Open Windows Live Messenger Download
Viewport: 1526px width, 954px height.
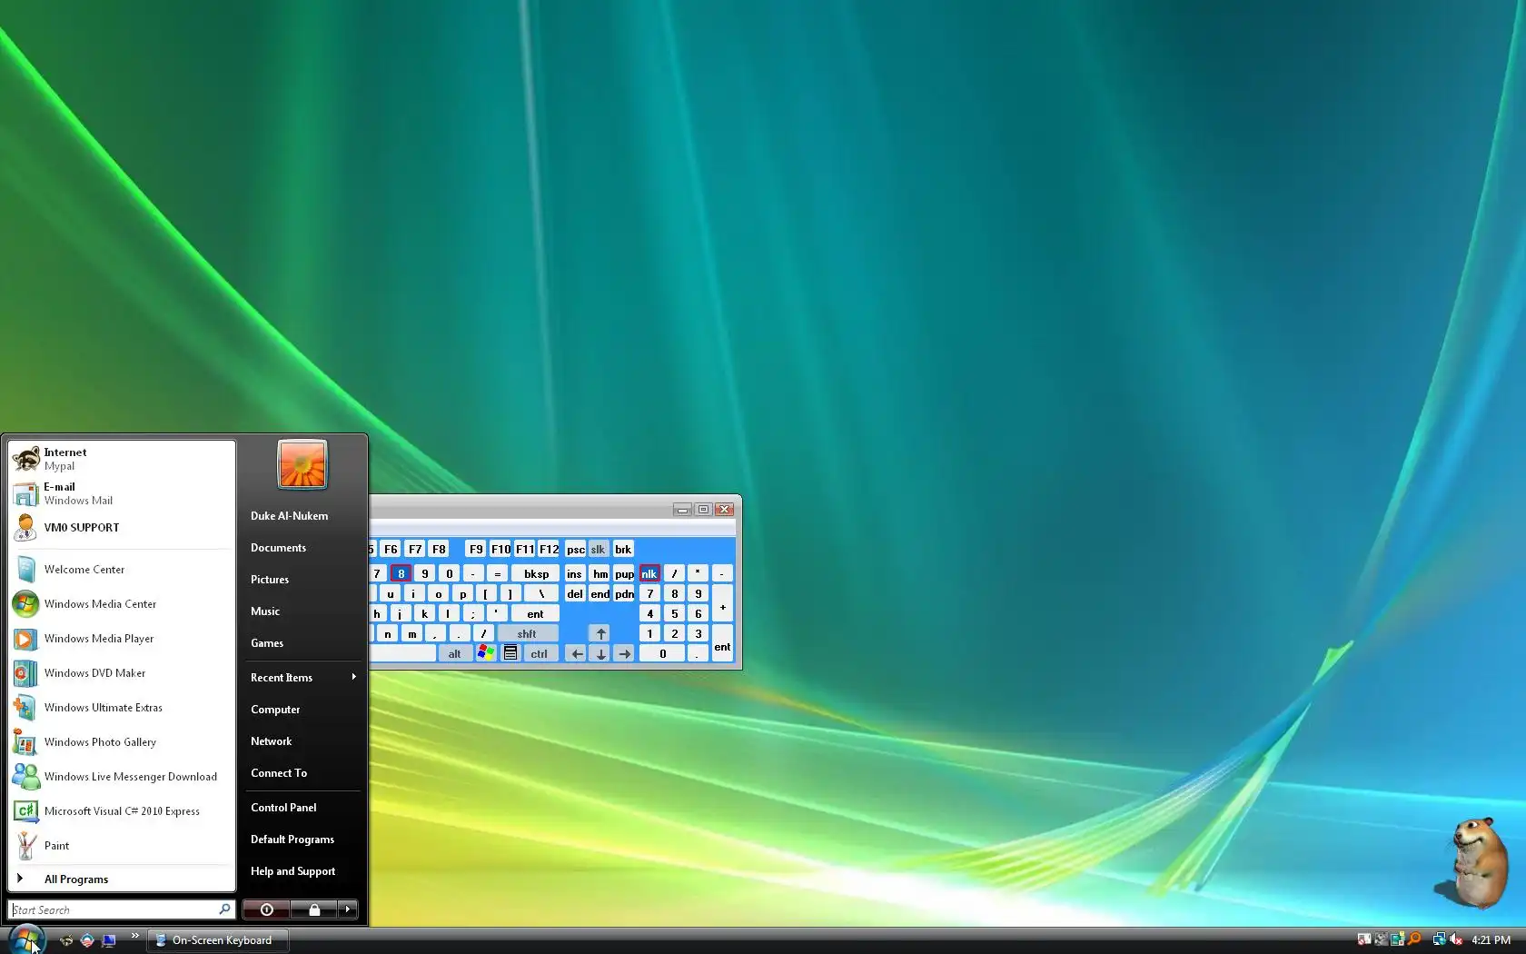click(x=122, y=777)
